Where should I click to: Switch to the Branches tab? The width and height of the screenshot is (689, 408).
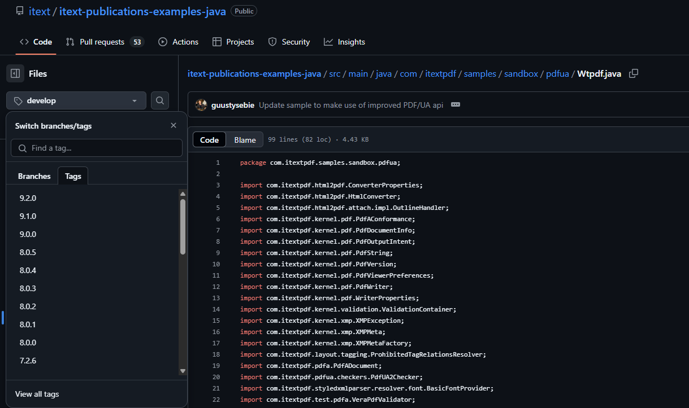click(34, 176)
